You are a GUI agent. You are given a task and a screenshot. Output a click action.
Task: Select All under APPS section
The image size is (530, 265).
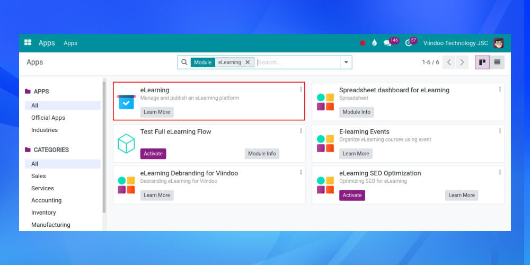(63, 105)
